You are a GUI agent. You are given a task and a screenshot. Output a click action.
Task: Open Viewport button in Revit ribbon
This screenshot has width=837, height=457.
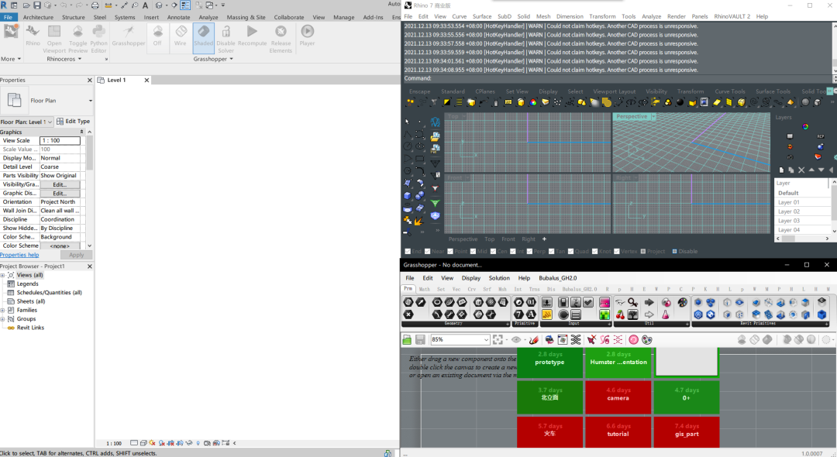54,39
